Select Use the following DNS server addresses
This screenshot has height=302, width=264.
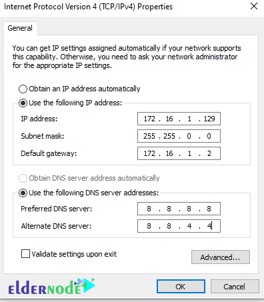coord(23,193)
